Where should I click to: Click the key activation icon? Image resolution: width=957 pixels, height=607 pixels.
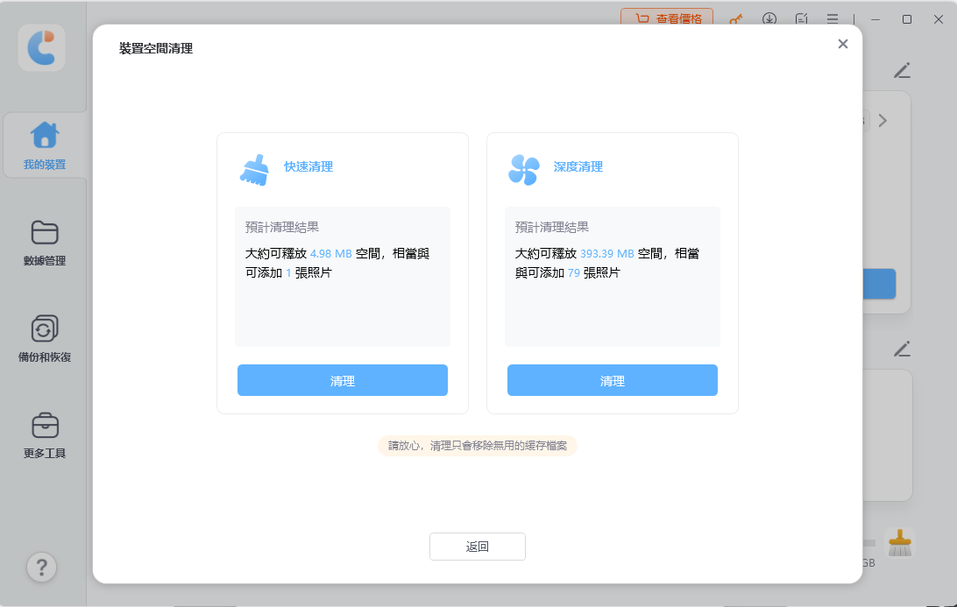tap(736, 19)
